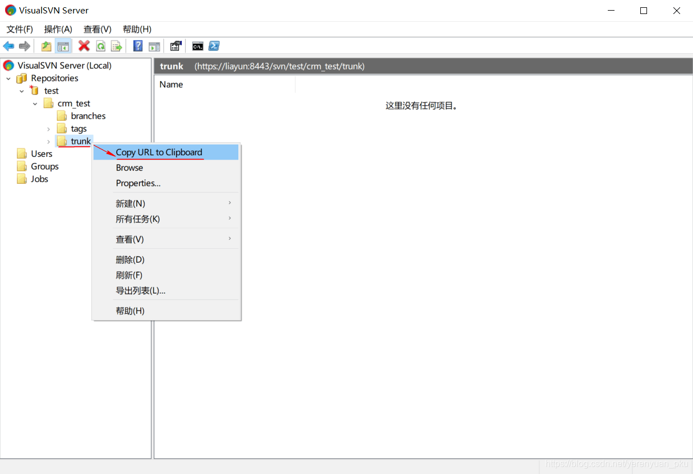Toggle the Show/Hide Console Tree icon
This screenshot has height=474, width=693.
tap(63, 46)
